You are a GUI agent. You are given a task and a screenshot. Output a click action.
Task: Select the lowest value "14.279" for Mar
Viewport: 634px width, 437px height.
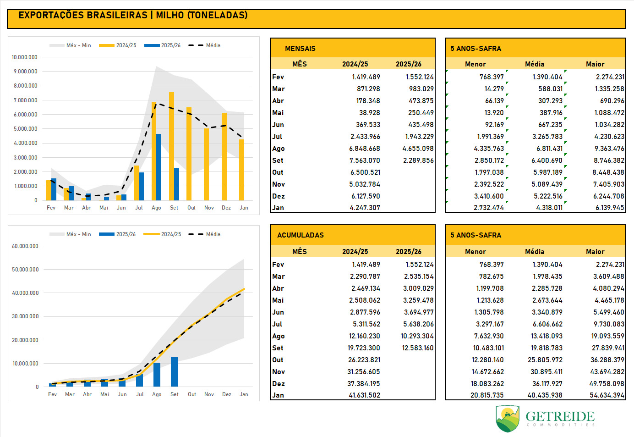[494, 89]
